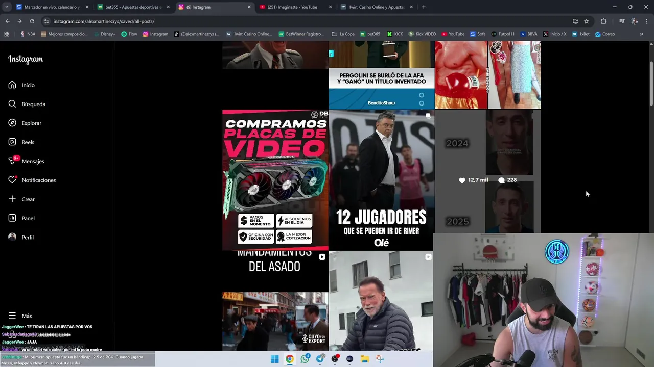The width and height of the screenshot is (654, 367).
Task: Click the Crear plus icon
Action: [x=12, y=199]
